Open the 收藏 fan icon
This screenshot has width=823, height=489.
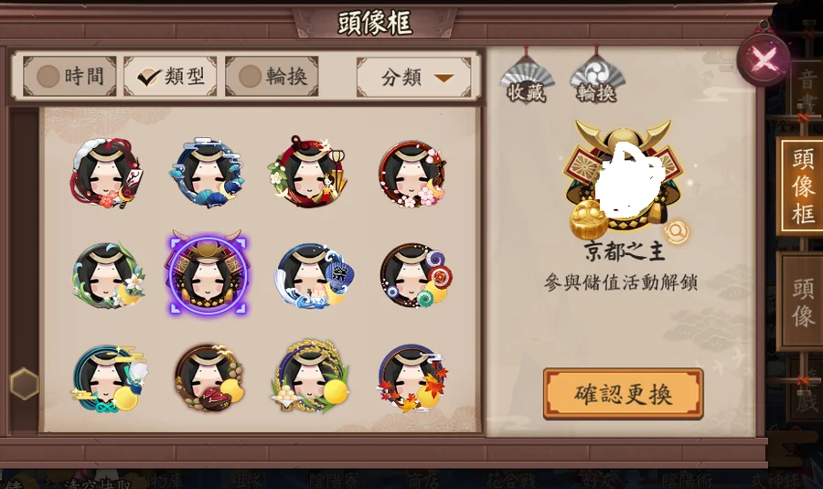point(527,76)
